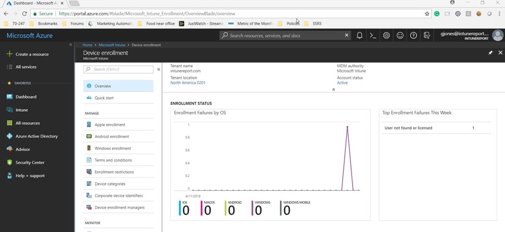Click the Advisor icon in sidebar
This screenshot has height=232, width=505.
coord(9,149)
